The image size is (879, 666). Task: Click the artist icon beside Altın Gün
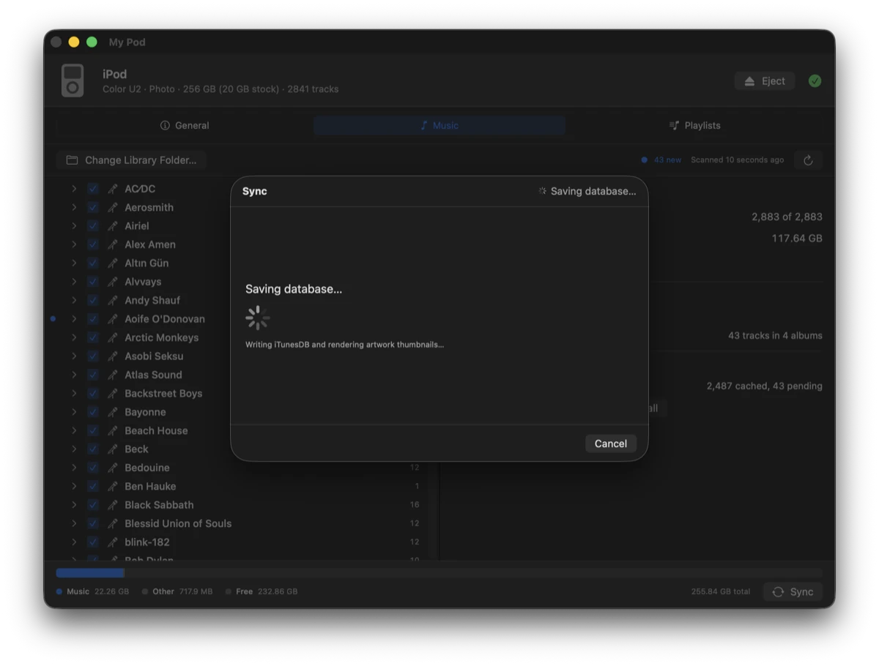pos(113,263)
